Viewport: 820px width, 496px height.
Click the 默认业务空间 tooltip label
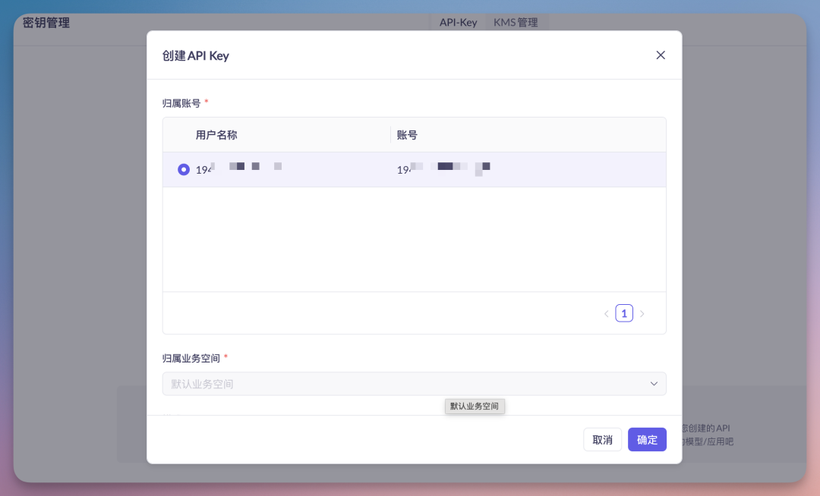[475, 406]
